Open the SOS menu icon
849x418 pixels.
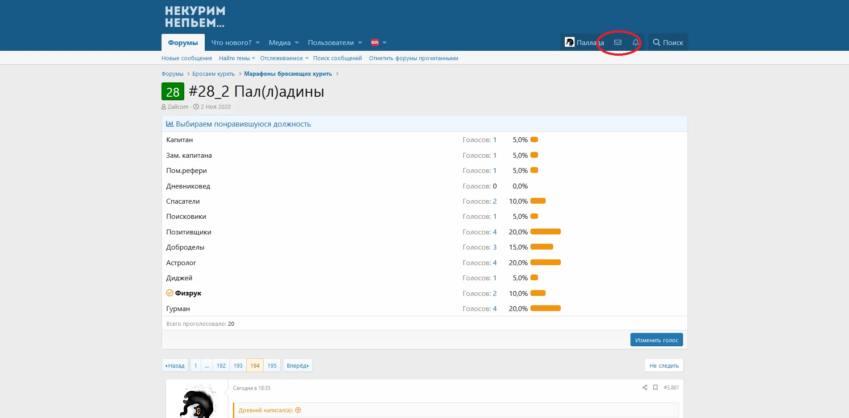pyautogui.click(x=375, y=42)
